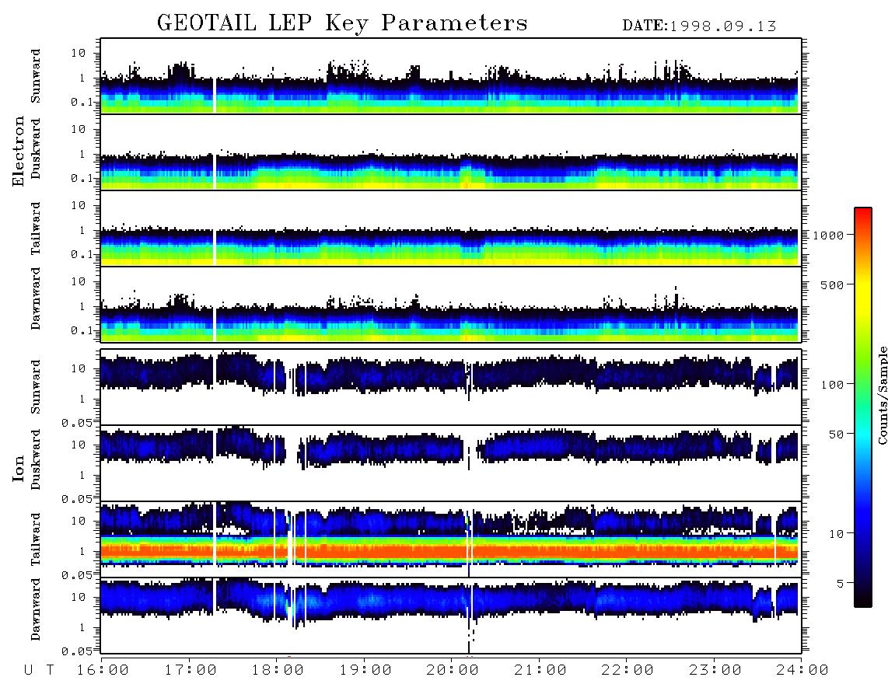This screenshot has height=684, width=888.
Task: Select the "23:00" time axis label
Action: click(x=716, y=670)
